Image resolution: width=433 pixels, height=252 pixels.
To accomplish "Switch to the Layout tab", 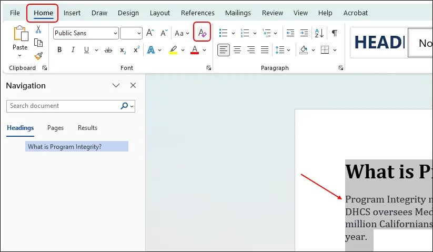I will [159, 13].
